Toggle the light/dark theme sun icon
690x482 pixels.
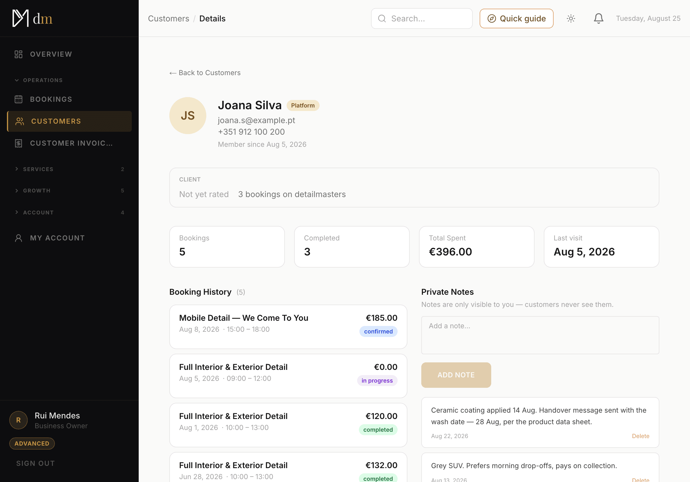tap(571, 18)
